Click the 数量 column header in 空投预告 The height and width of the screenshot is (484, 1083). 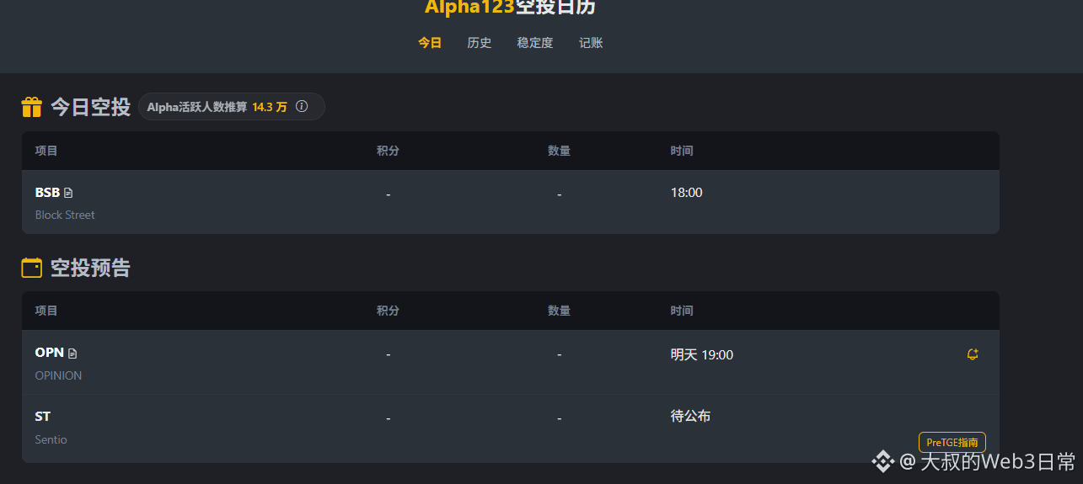[x=559, y=311]
